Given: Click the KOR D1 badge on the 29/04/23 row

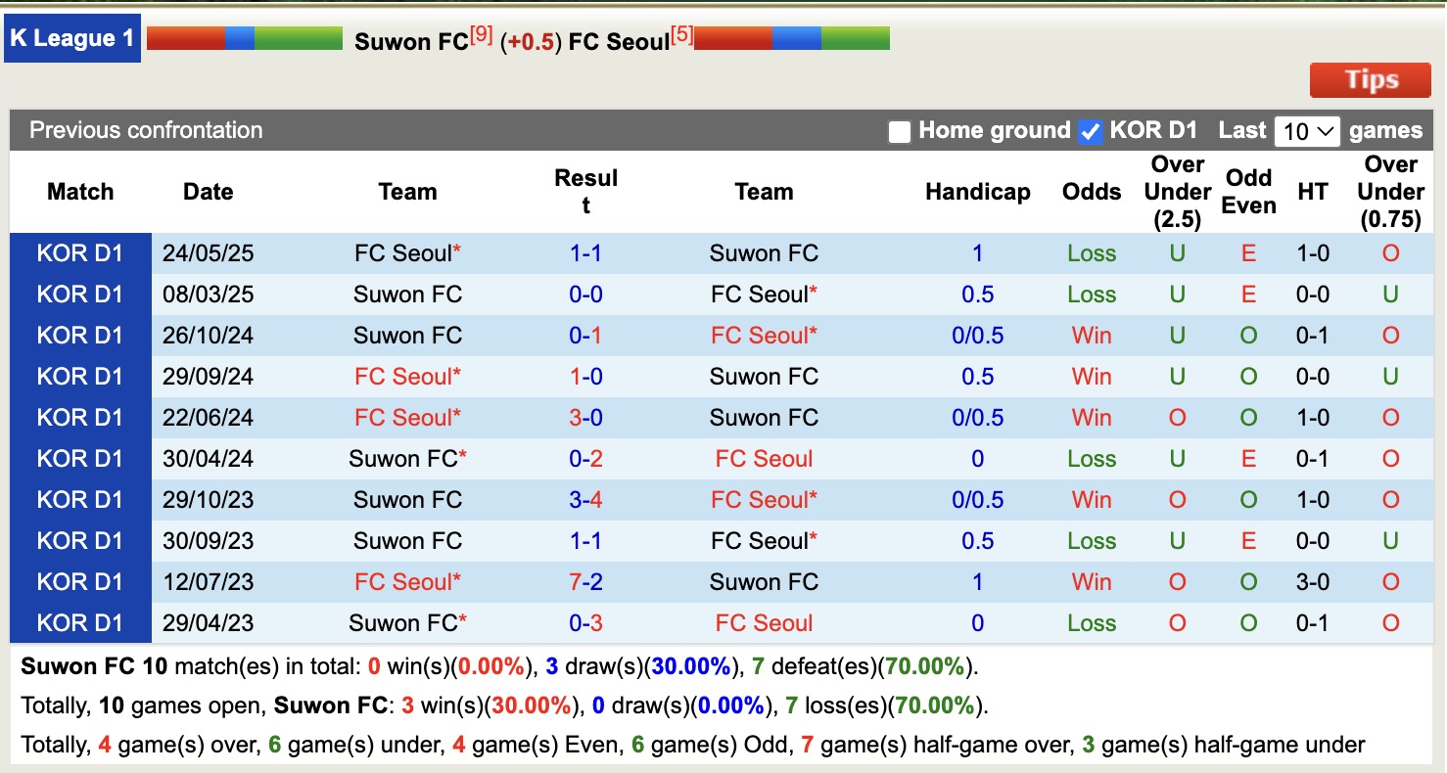Looking at the screenshot, I should [78, 622].
